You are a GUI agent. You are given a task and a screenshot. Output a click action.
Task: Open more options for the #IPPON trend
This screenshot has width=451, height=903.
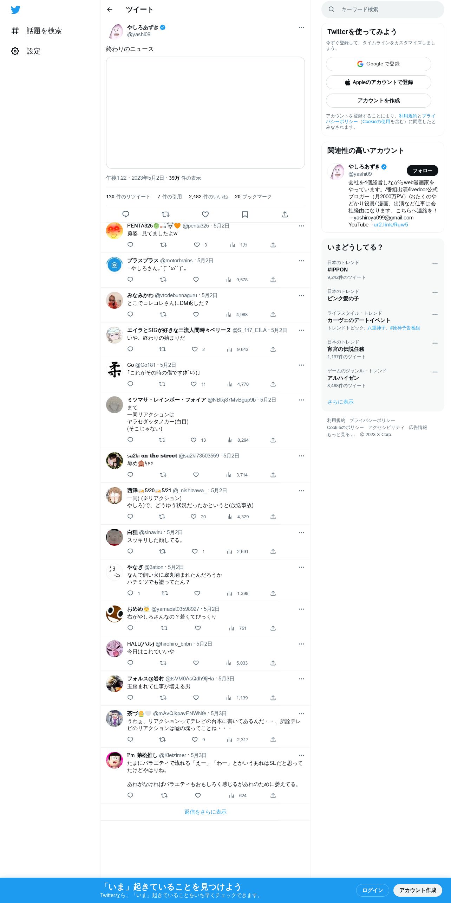[435, 264]
